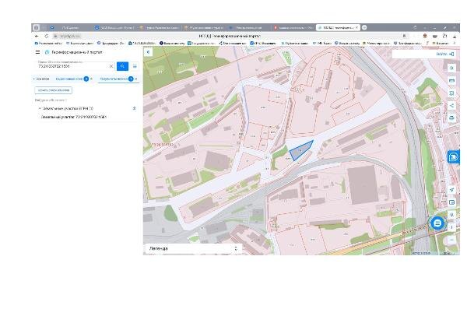The height and width of the screenshot is (330, 467).
Task: Click the first tool in the map toolbar
Action: coord(451,68)
